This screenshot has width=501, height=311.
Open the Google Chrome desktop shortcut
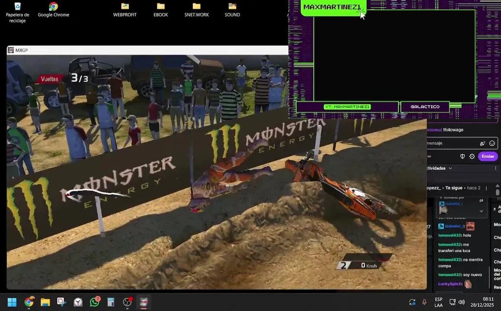coord(53,10)
